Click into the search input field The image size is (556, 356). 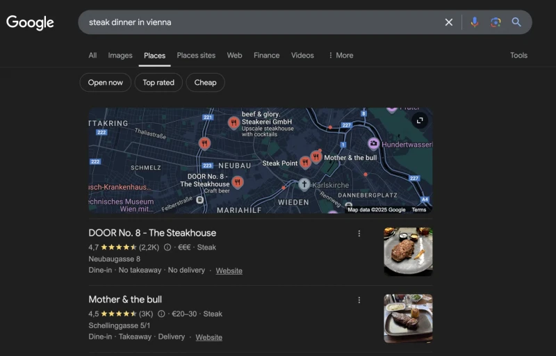[263, 22]
